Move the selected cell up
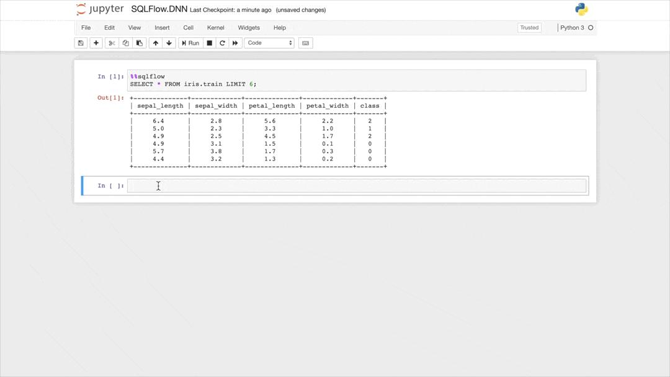Screen dimensions: 670x377 click(x=156, y=43)
